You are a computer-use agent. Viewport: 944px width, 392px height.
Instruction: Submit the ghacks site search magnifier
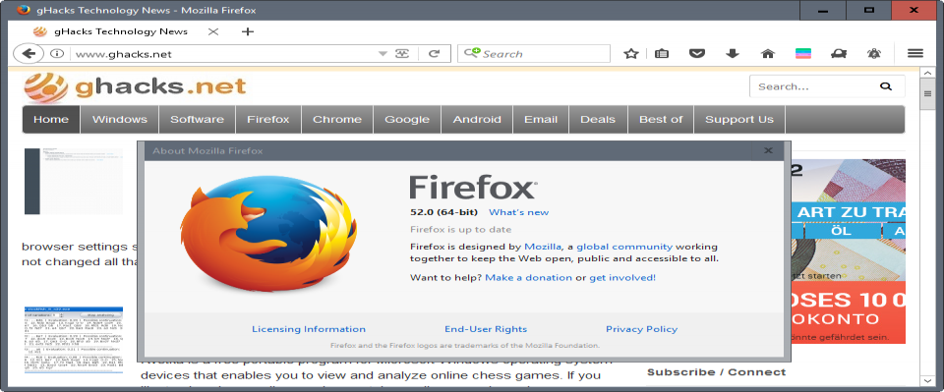885,86
